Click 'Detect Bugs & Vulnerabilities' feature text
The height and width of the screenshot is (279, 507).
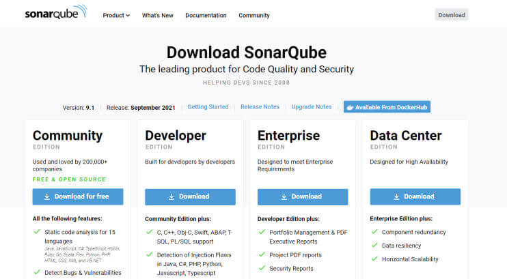pos(83,273)
